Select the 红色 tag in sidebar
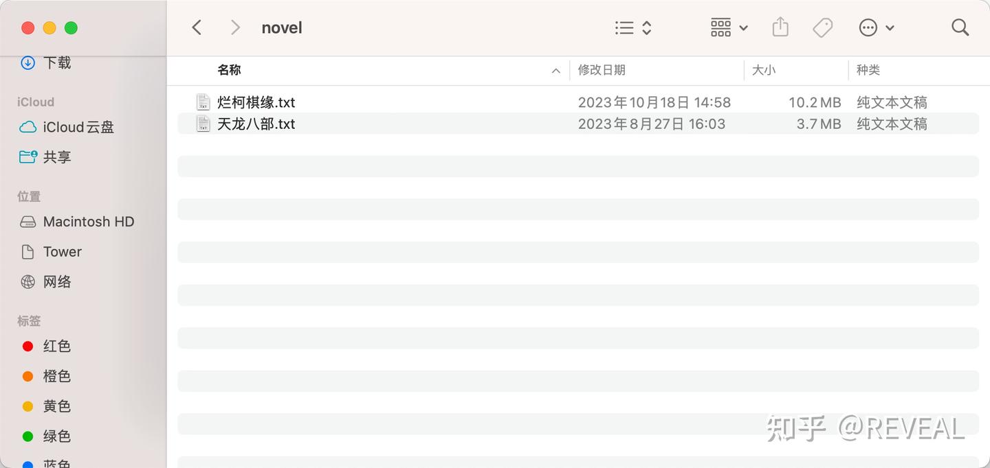 coord(56,346)
